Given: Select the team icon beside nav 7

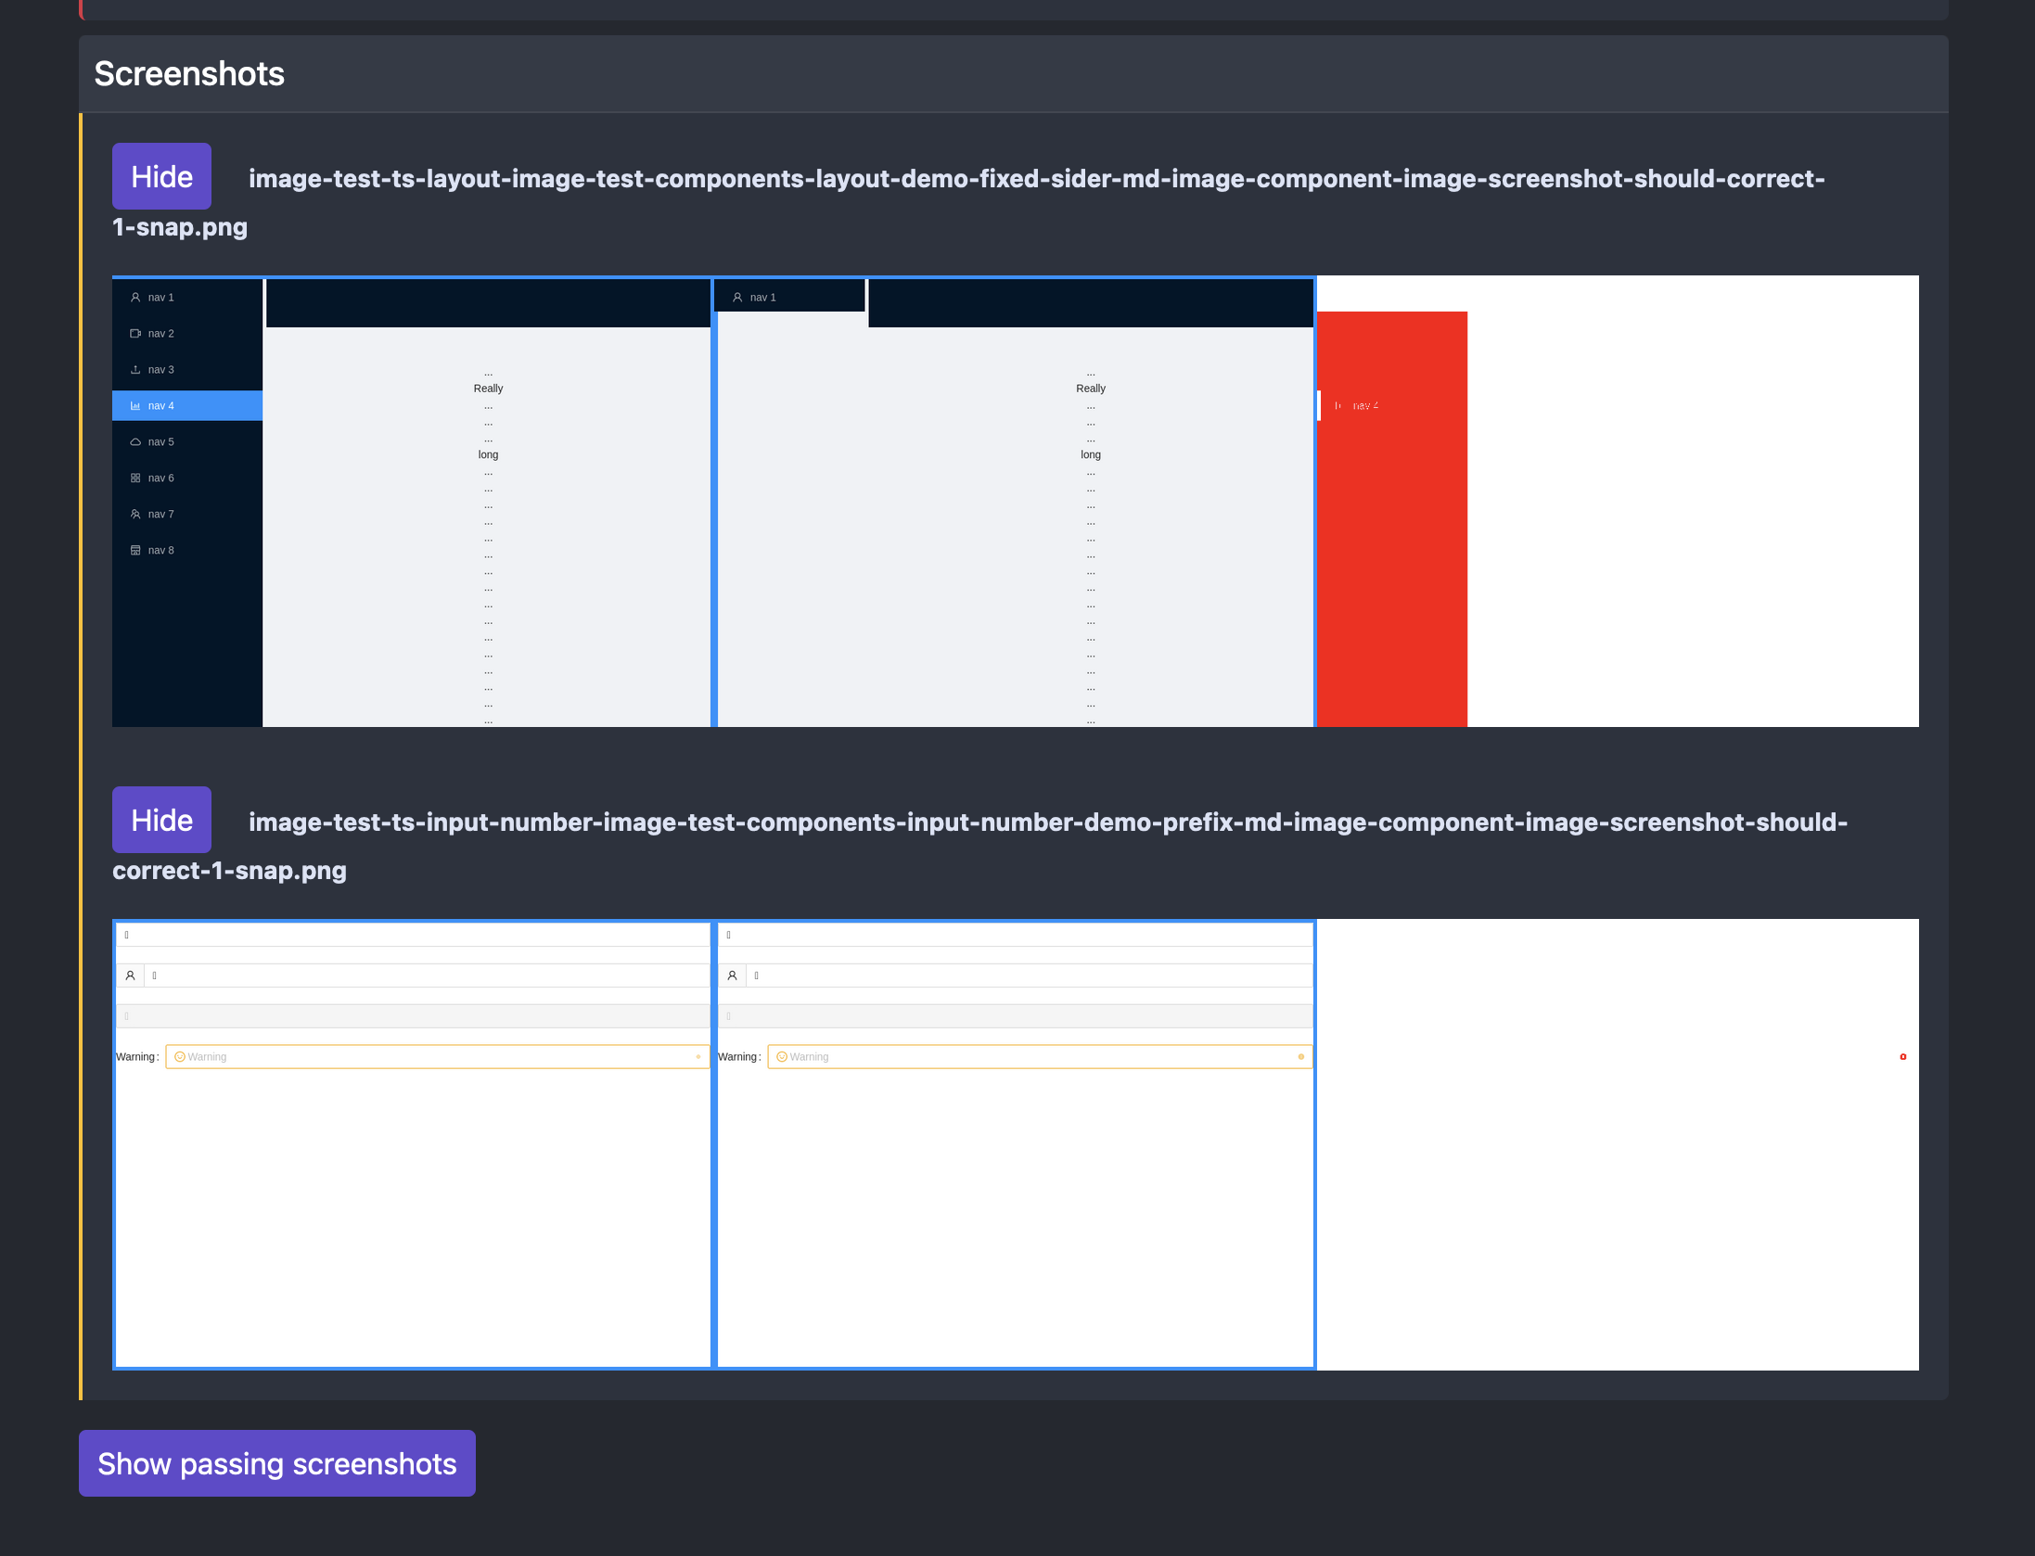Looking at the screenshot, I should pyautogui.click(x=135, y=514).
